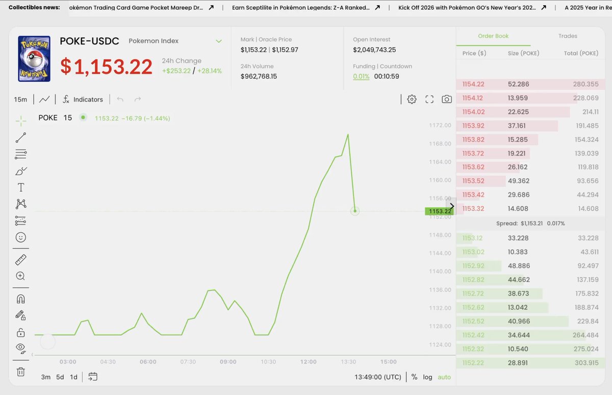The image size is (612, 395).
Task: Undo the last chart action
Action: click(x=120, y=100)
